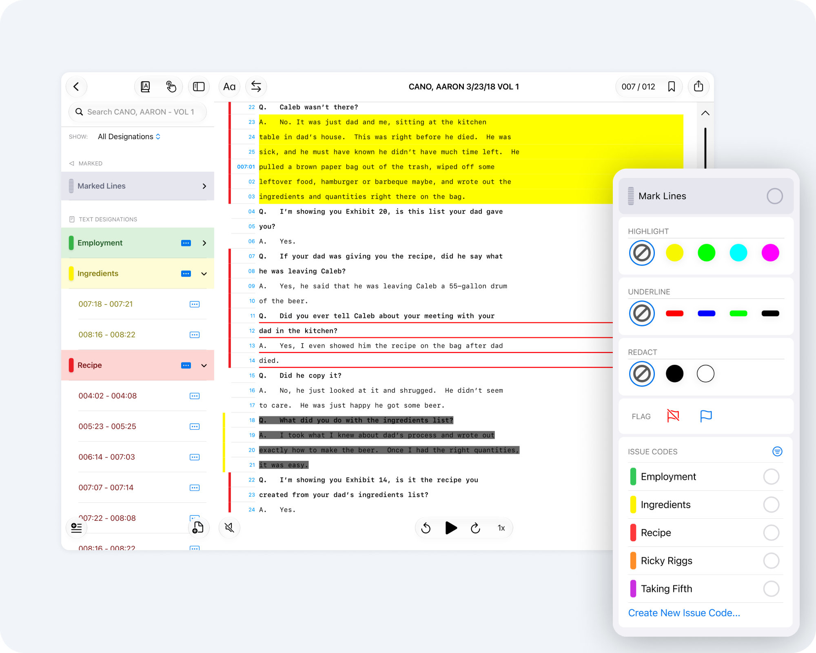Open the 007 / 012 page indicator
The image size is (816, 653).
[638, 87]
